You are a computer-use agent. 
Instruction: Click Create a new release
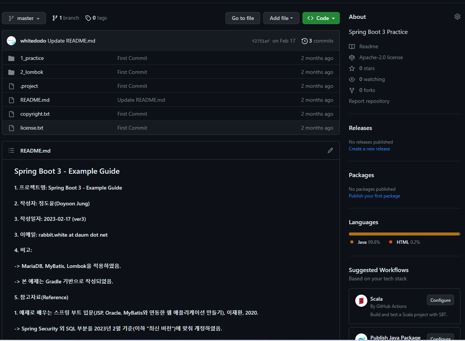[x=369, y=149]
